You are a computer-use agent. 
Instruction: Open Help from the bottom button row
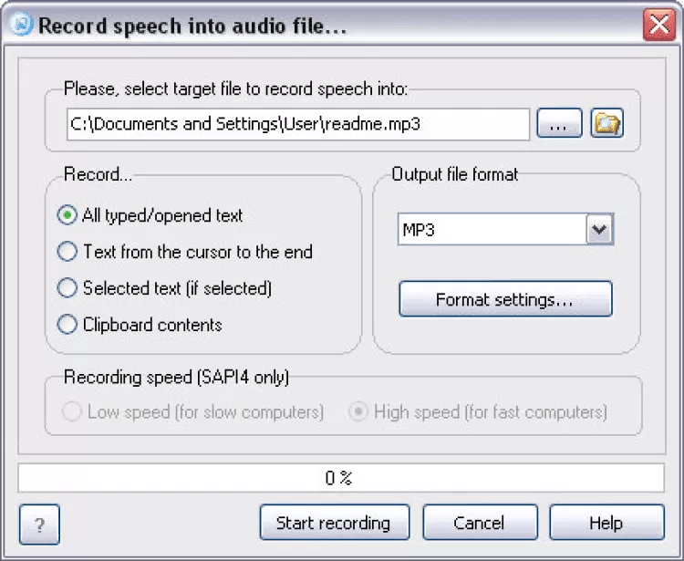606,524
